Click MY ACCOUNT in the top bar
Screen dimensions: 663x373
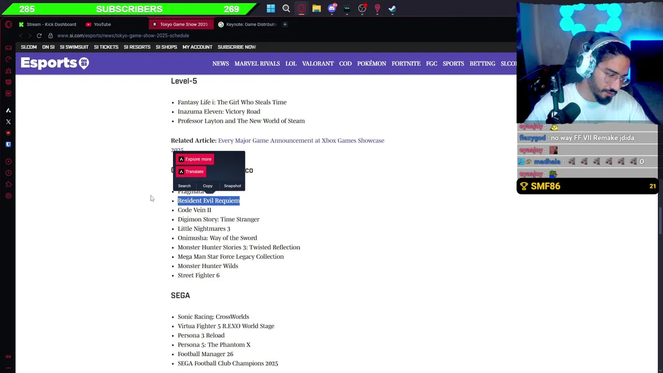click(x=197, y=47)
